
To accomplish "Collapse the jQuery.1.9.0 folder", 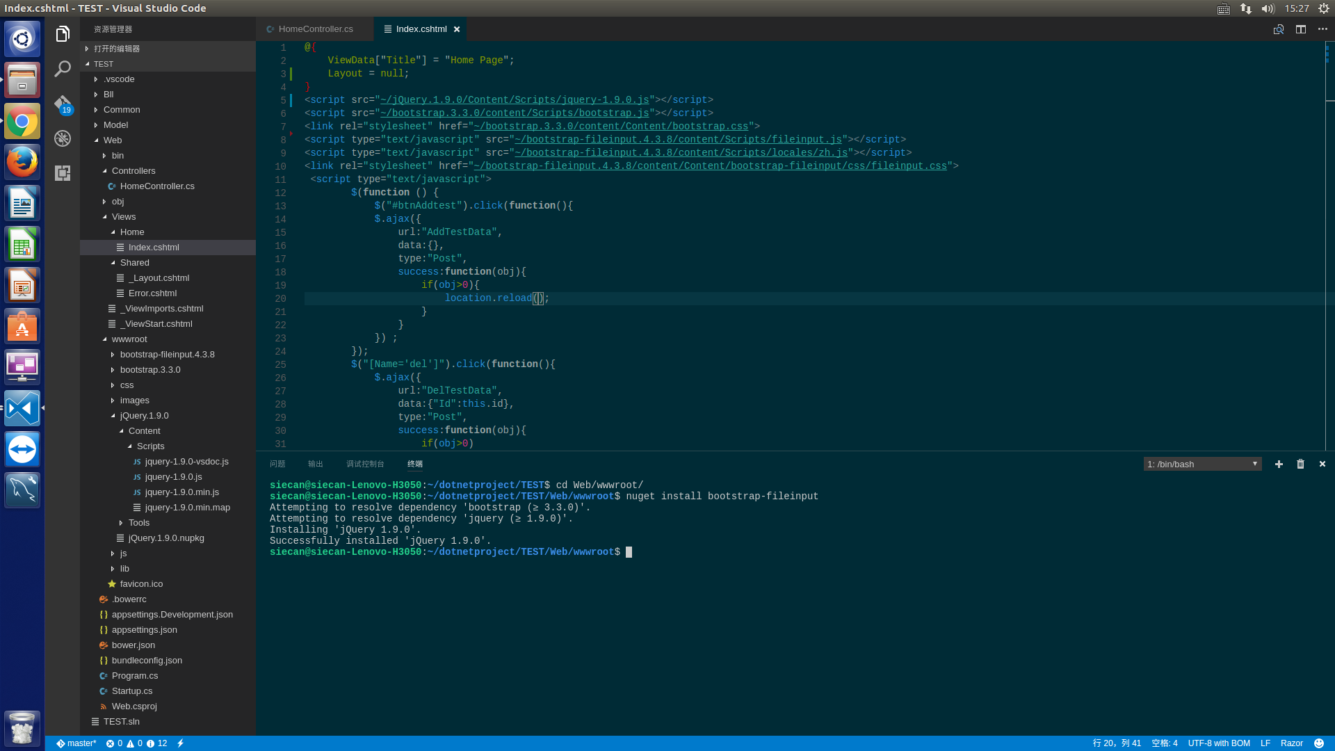I will (x=168, y=416).
